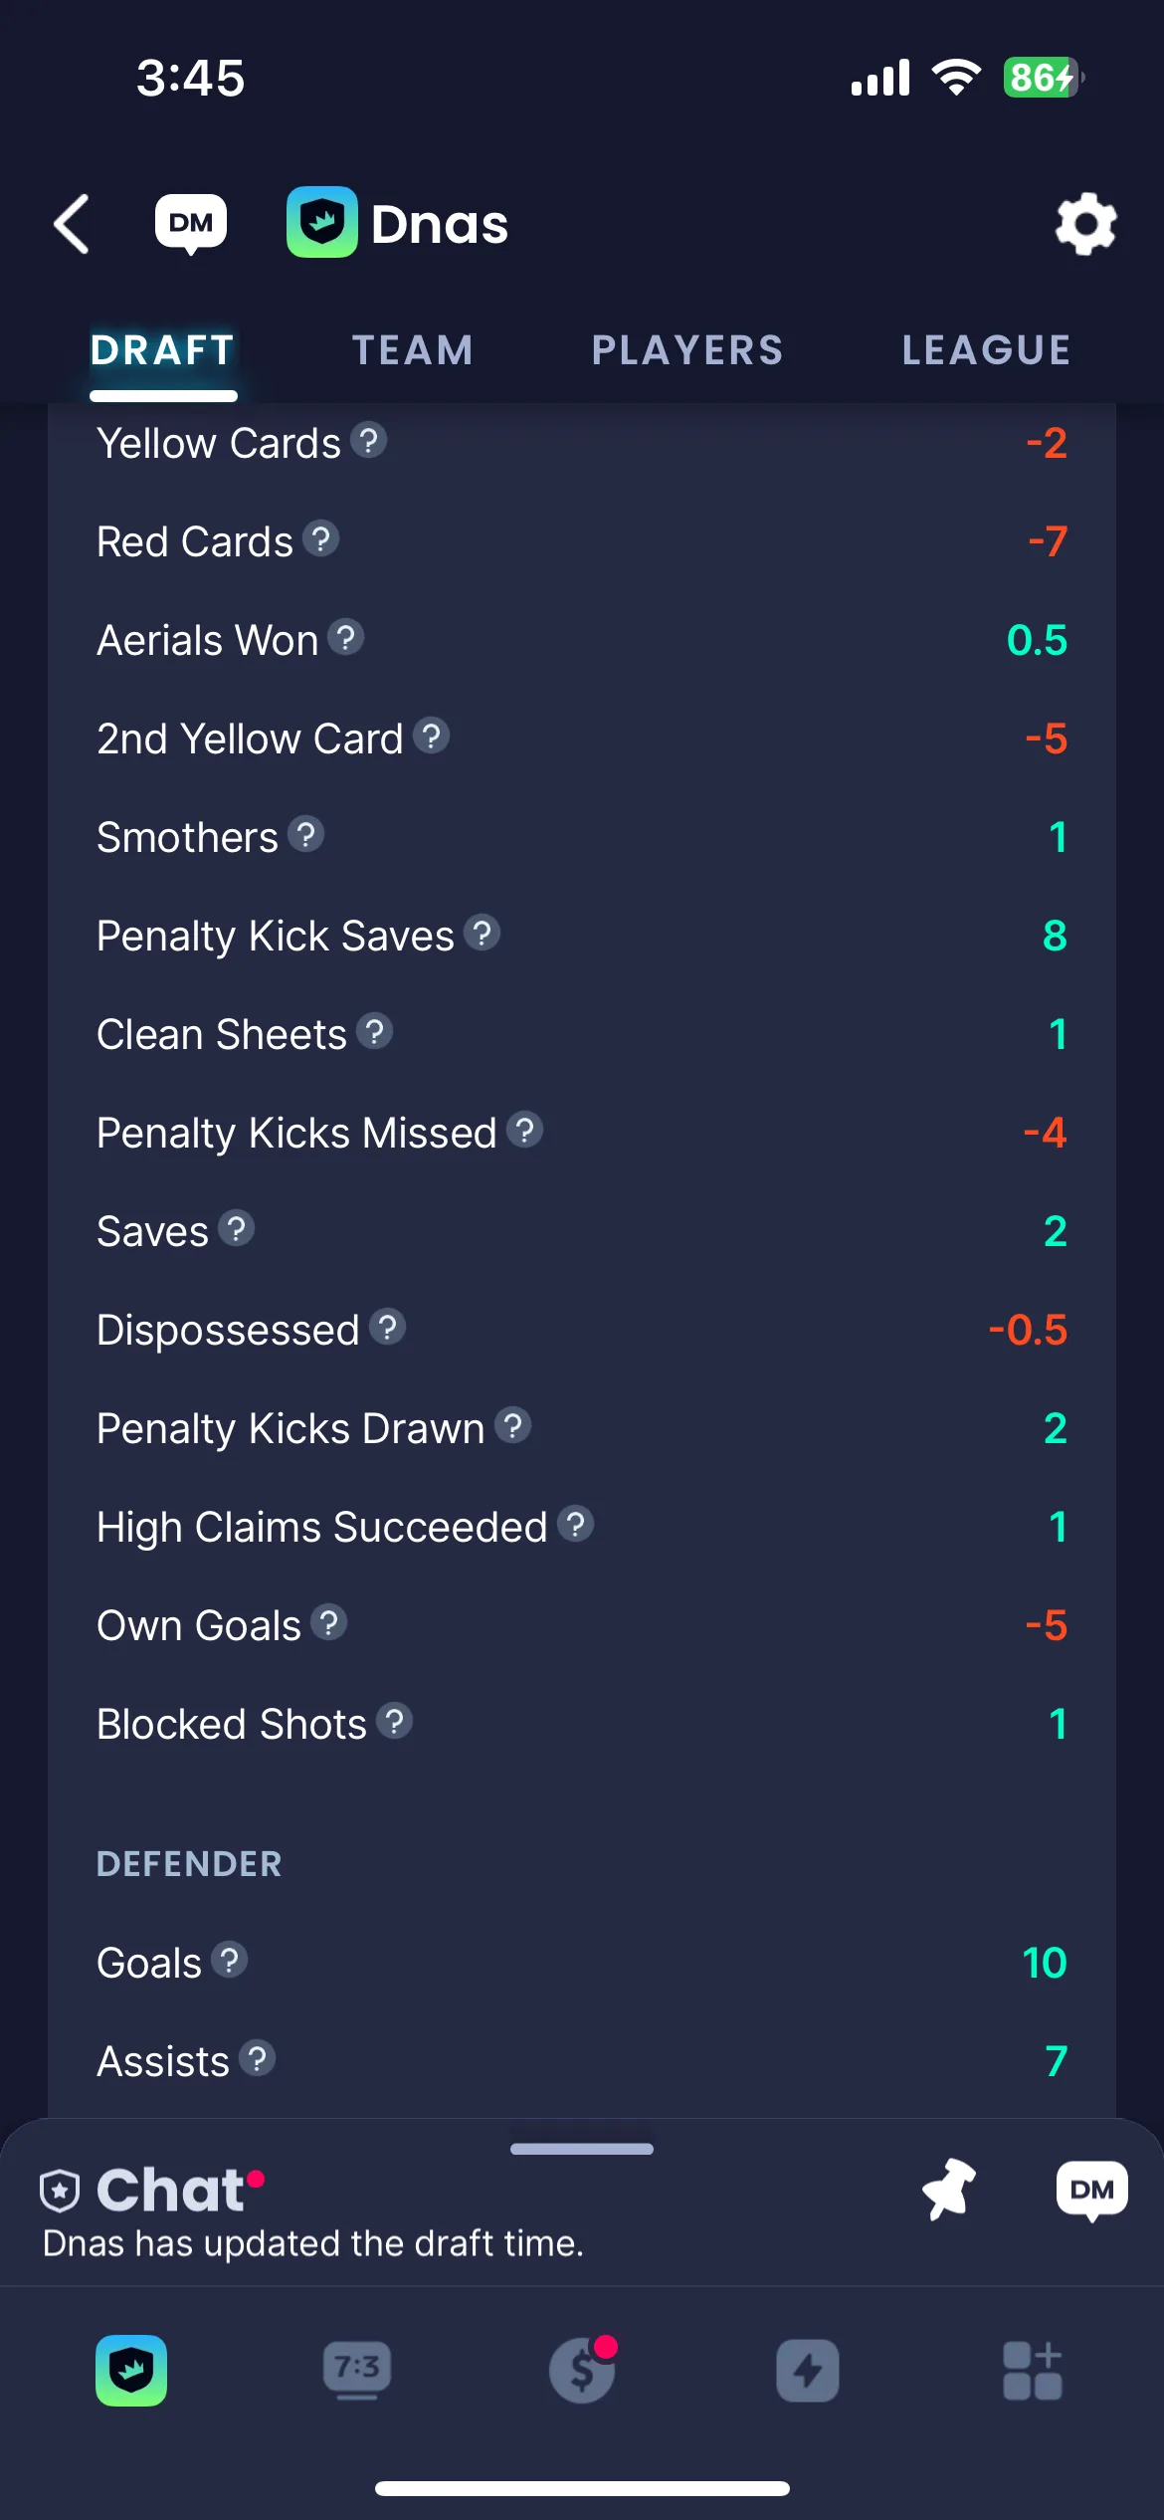Tap the lightning bolt icon in bottom bar
1164x2520 pixels.
tap(808, 2371)
